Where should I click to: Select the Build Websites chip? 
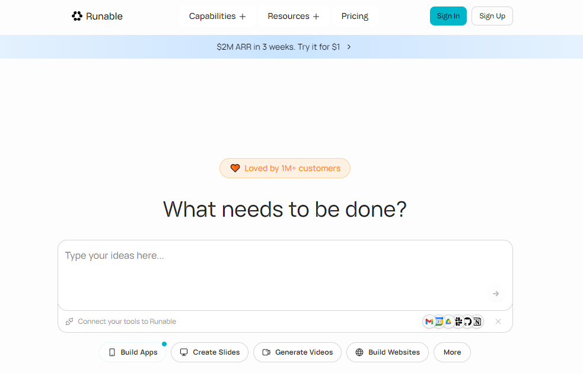(x=387, y=352)
